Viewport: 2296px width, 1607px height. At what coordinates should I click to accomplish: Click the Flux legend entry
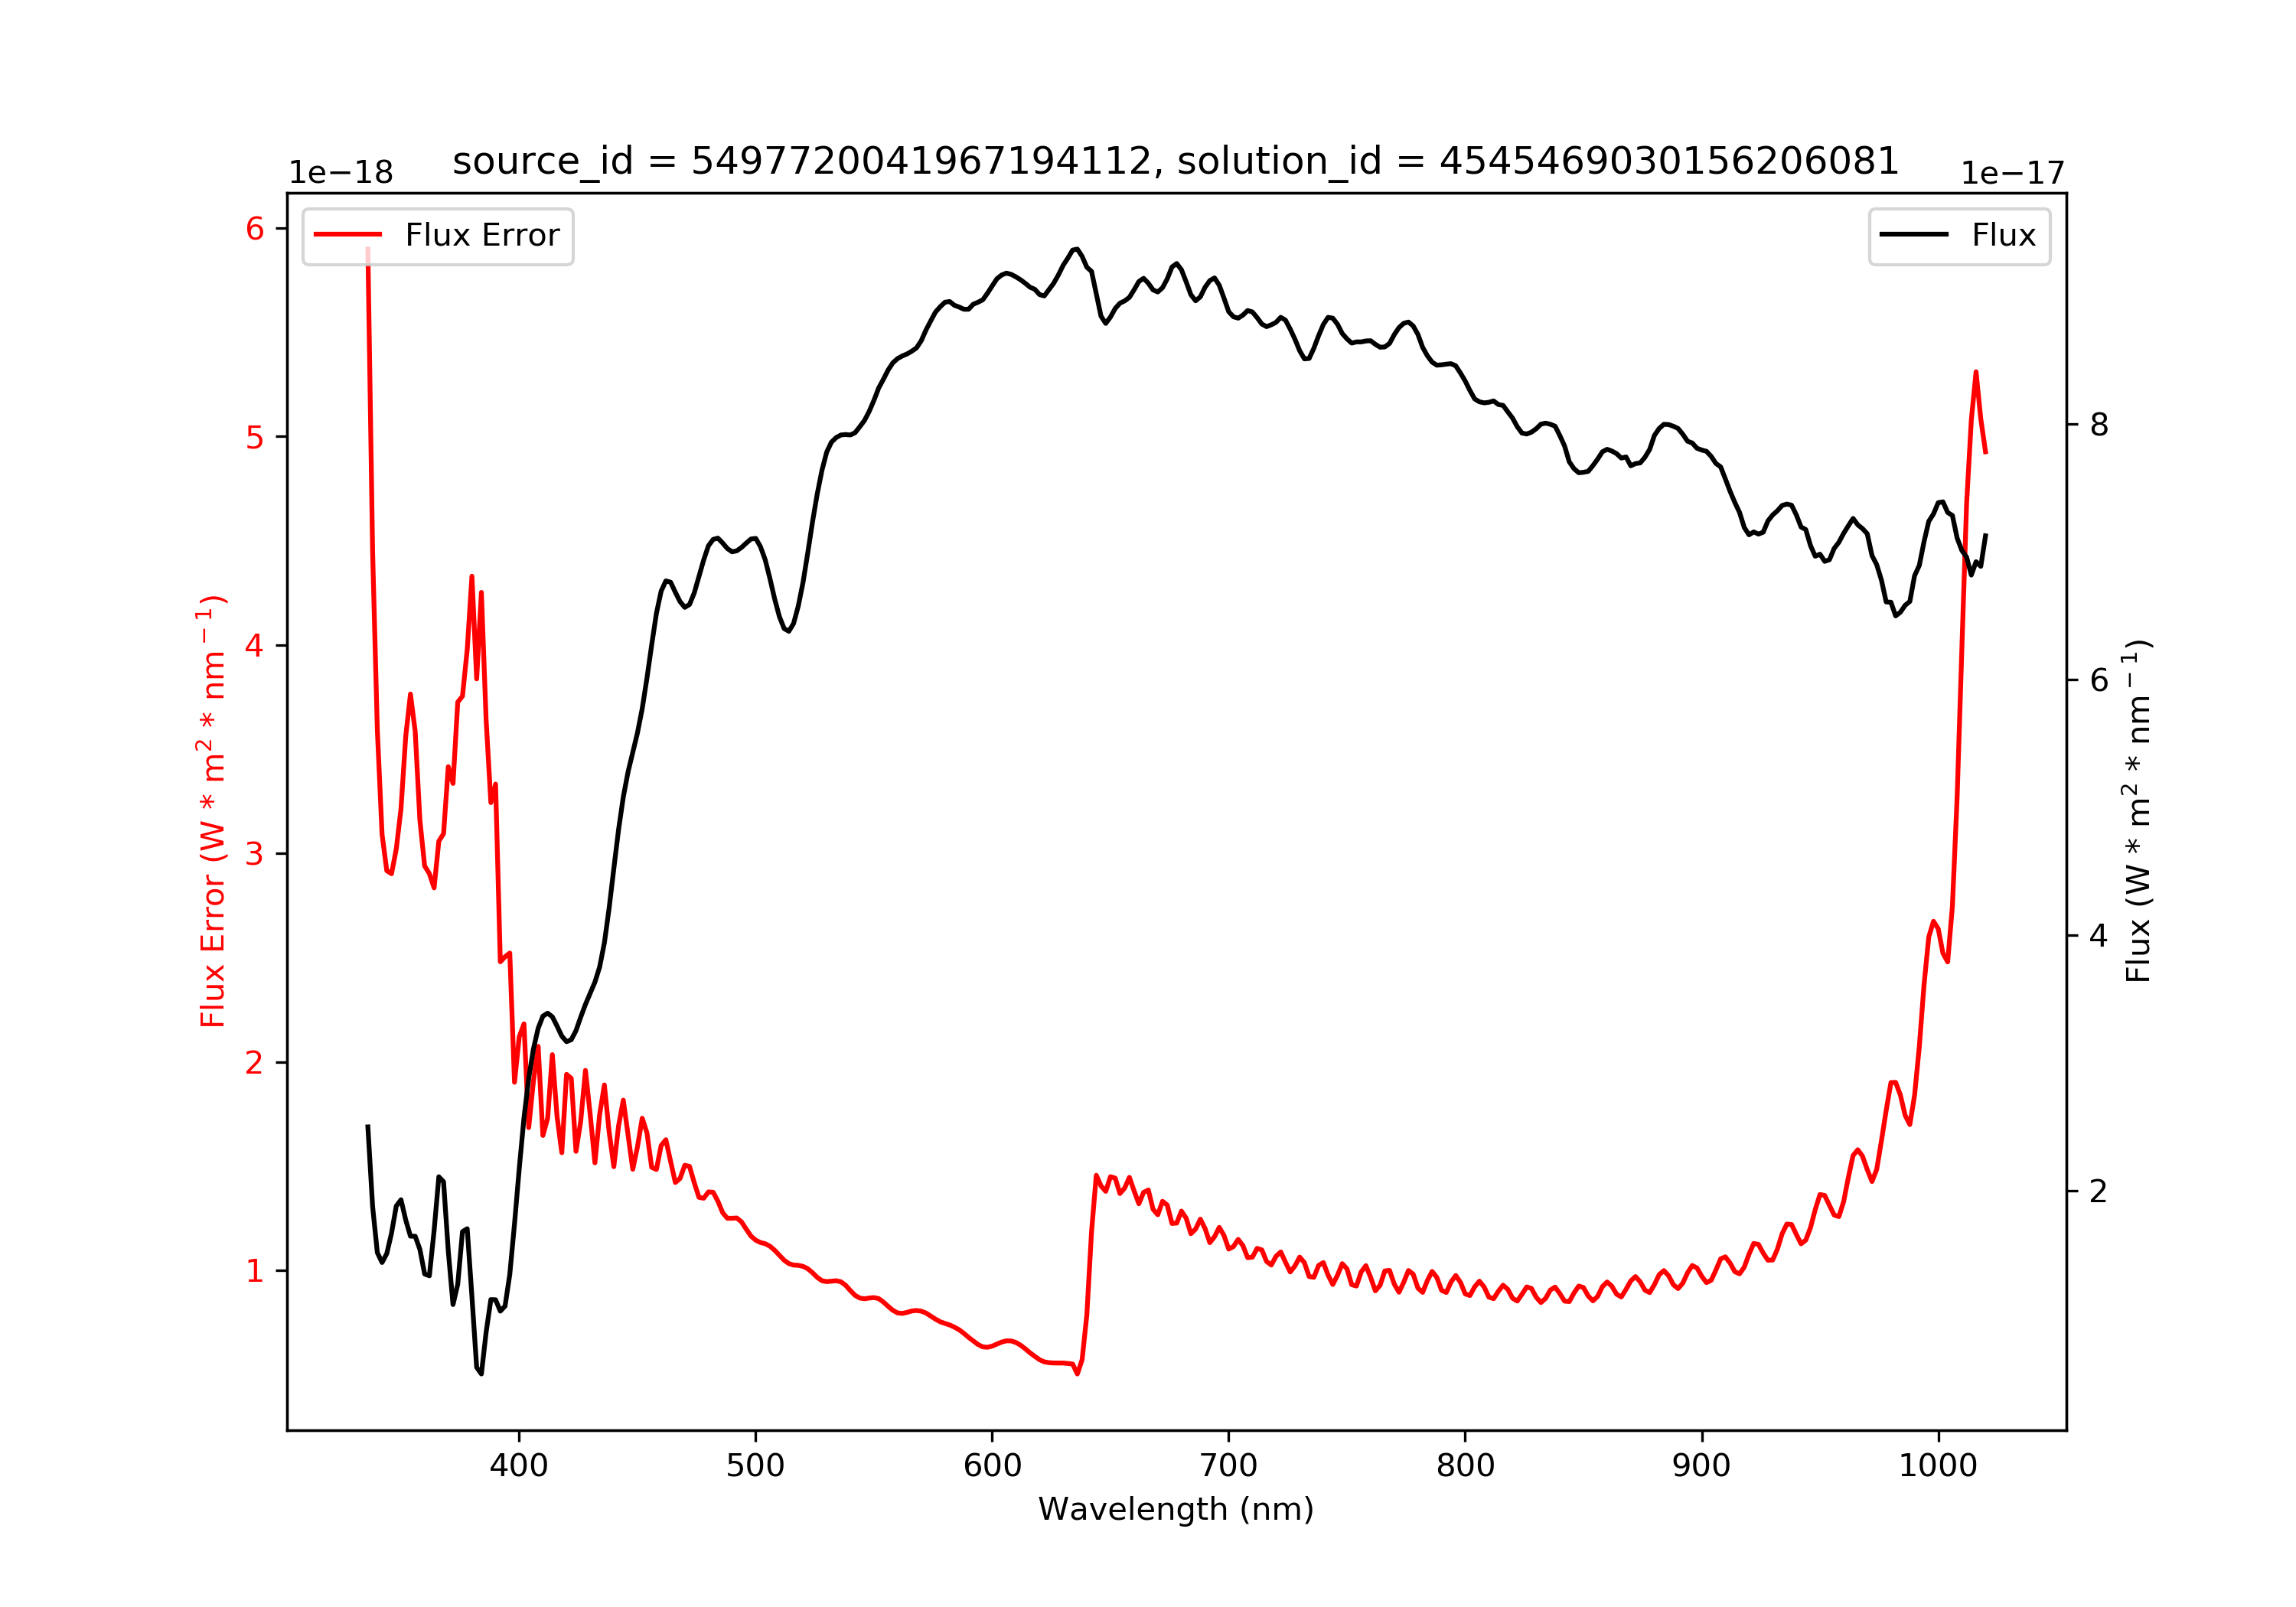pos(1959,236)
